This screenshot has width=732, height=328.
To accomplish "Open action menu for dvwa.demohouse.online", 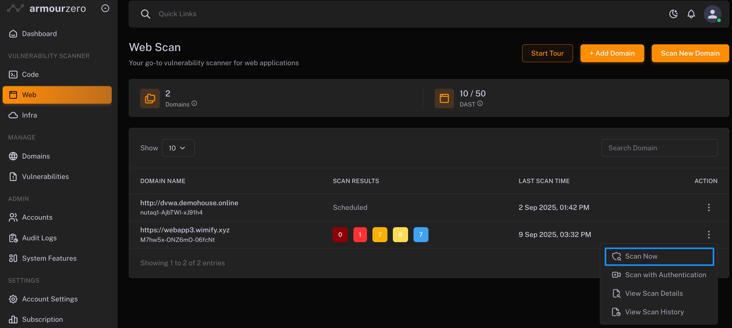I will 709,207.
